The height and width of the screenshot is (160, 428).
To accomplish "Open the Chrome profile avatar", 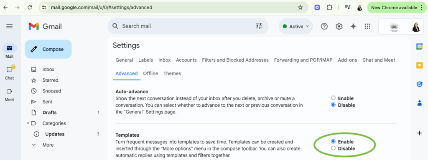I will pos(360,7).
